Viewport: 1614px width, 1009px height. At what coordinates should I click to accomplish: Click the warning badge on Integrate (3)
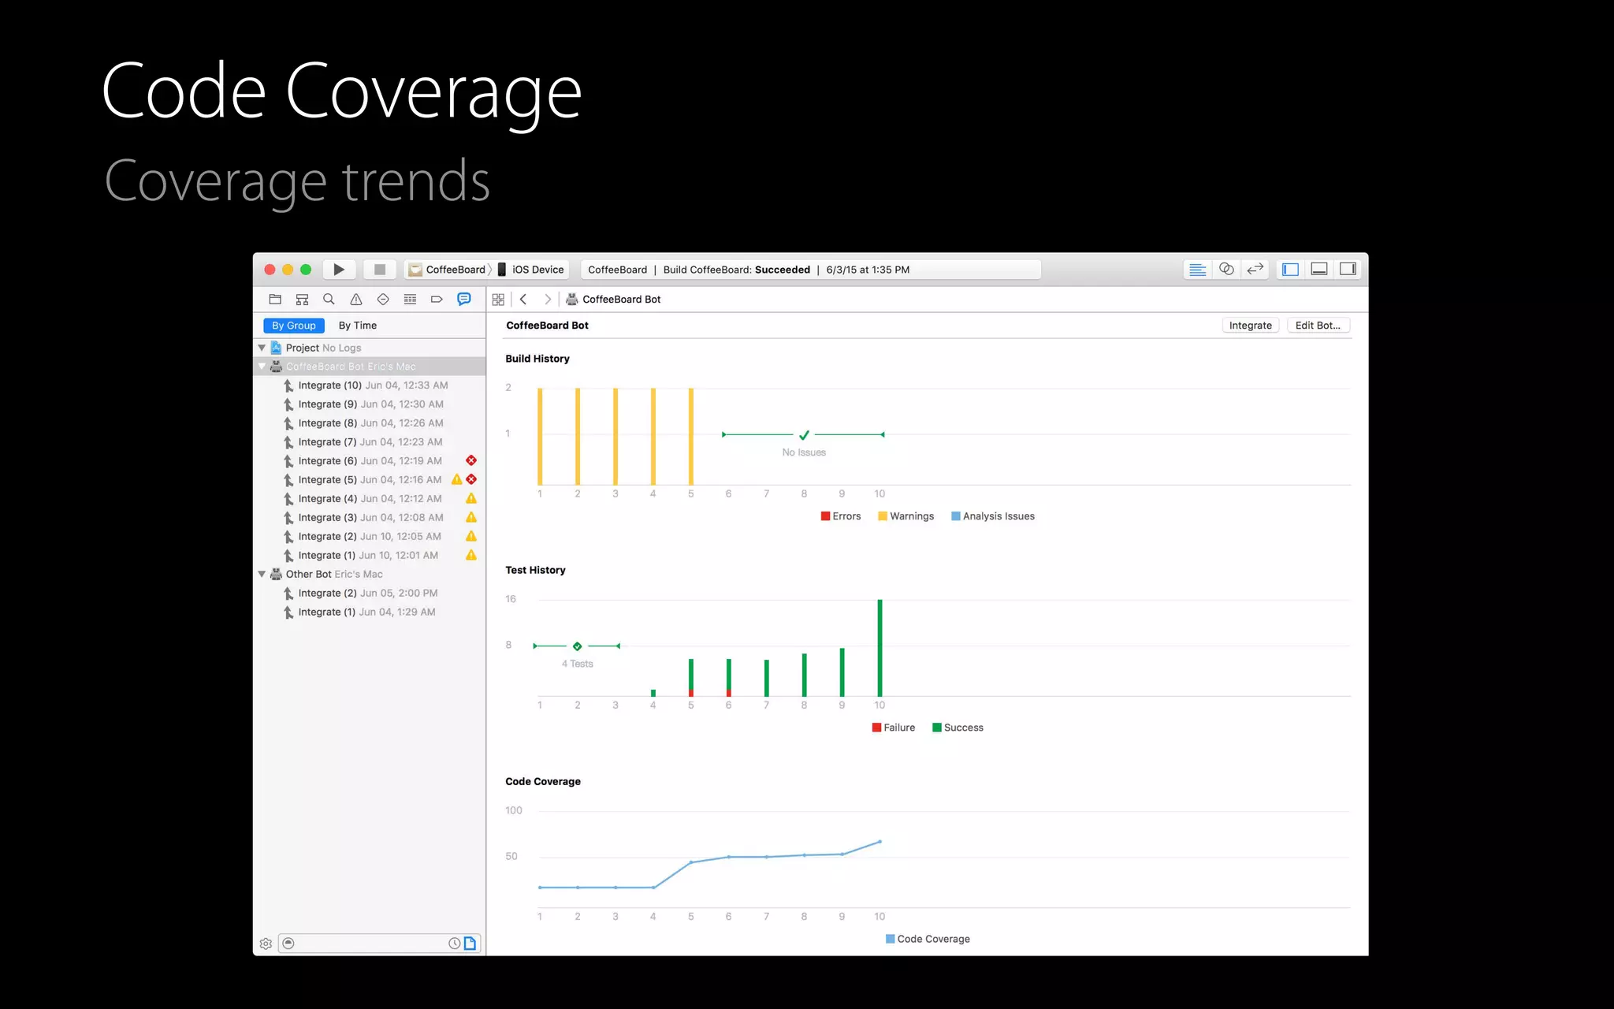[x=471, y=517]
